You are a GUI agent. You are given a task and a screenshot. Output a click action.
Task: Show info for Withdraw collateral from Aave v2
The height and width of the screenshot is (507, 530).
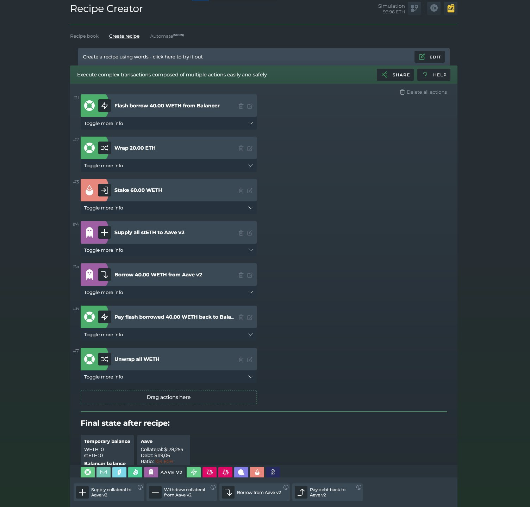pos(213,487)
